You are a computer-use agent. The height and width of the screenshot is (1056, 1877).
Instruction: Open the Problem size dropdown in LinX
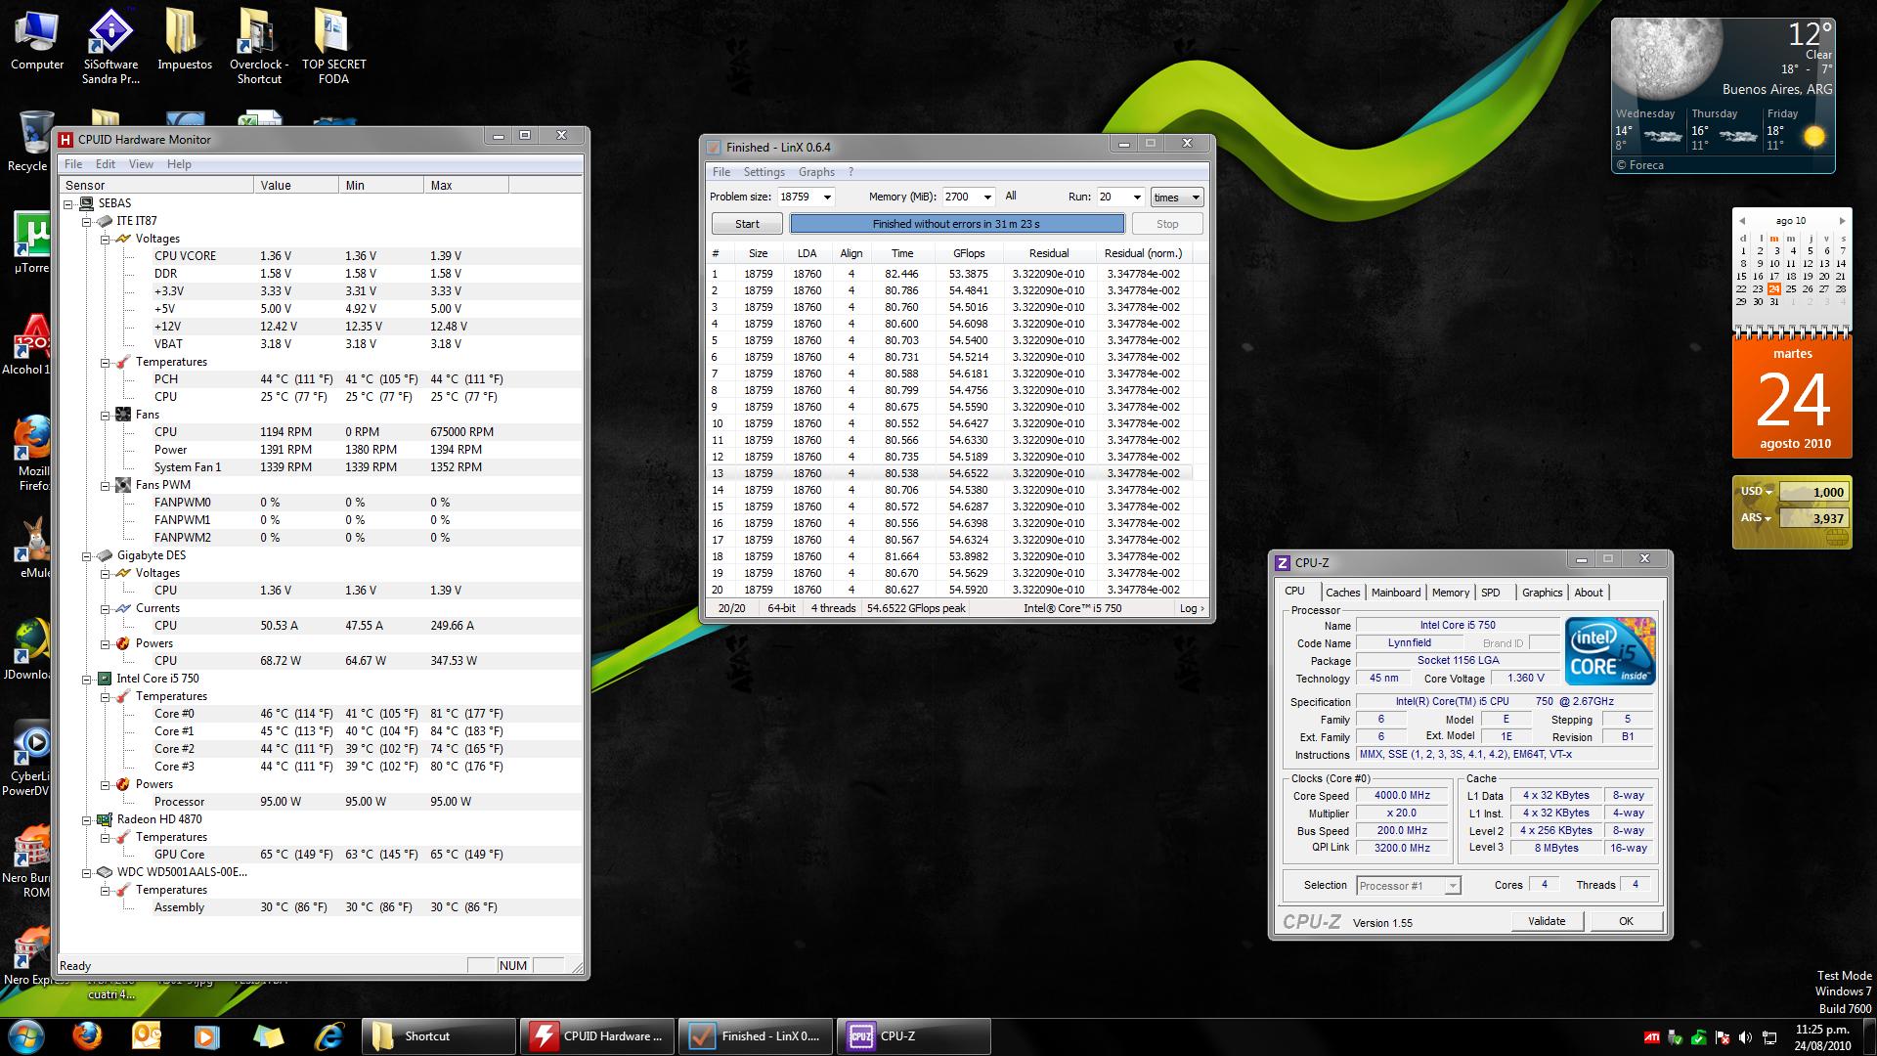click(827, 197)
